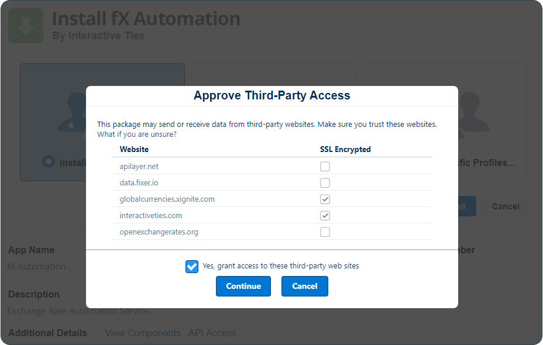543x345 pixels.
Task: Click the globalcurrencies.xignite.com website entry
Action: (x=167, y=199)
